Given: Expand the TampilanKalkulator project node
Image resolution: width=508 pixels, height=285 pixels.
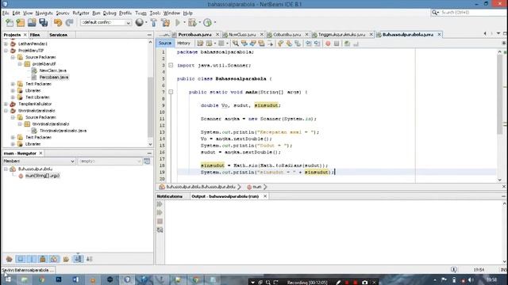Looking at the screenshot, I should (6, 104).
